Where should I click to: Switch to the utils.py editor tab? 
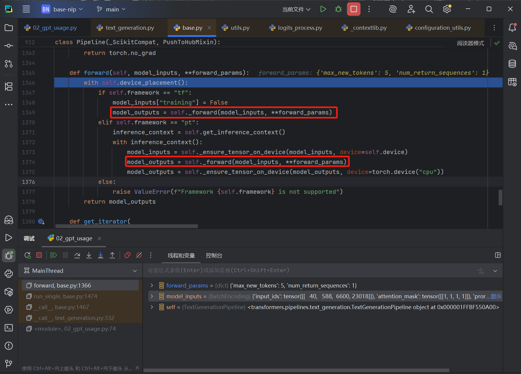pyautogui.click(x=240, y=28)
